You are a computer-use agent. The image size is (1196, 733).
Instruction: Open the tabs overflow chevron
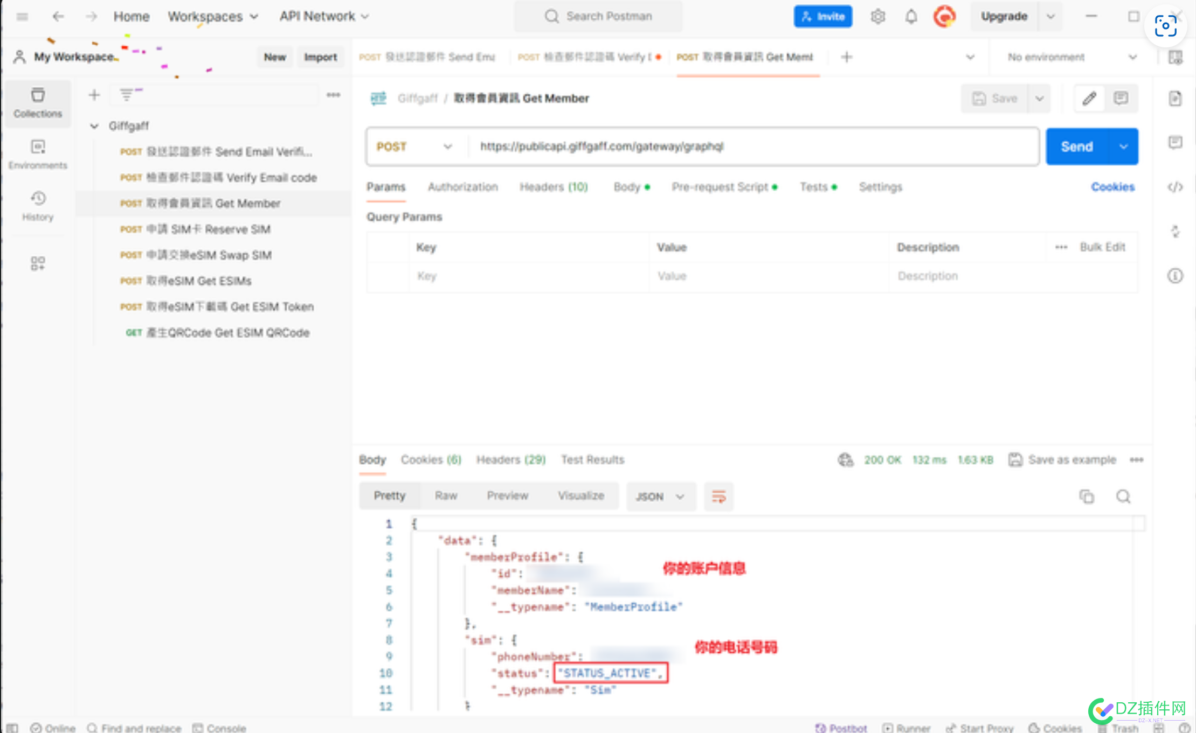(970, 57)
